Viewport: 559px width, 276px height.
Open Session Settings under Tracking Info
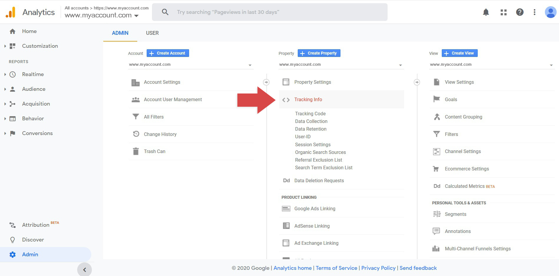(313, 144)
